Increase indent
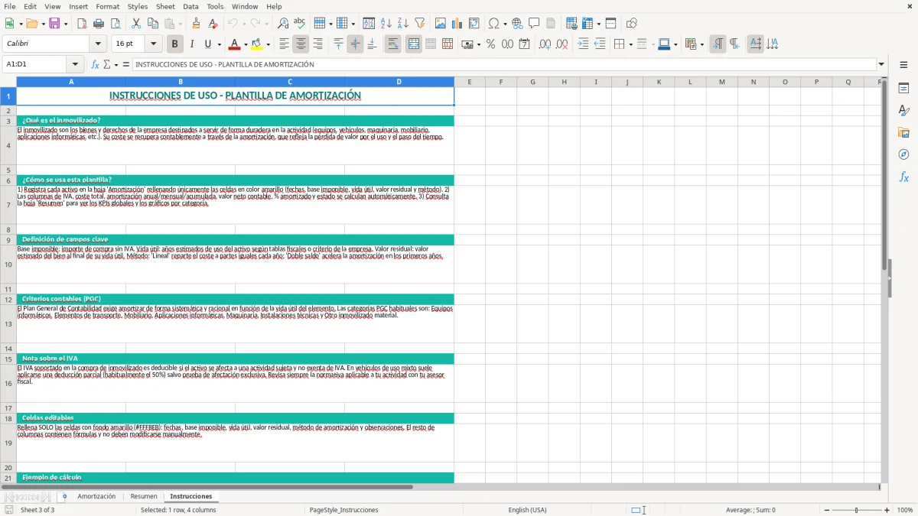 (583, 44)
